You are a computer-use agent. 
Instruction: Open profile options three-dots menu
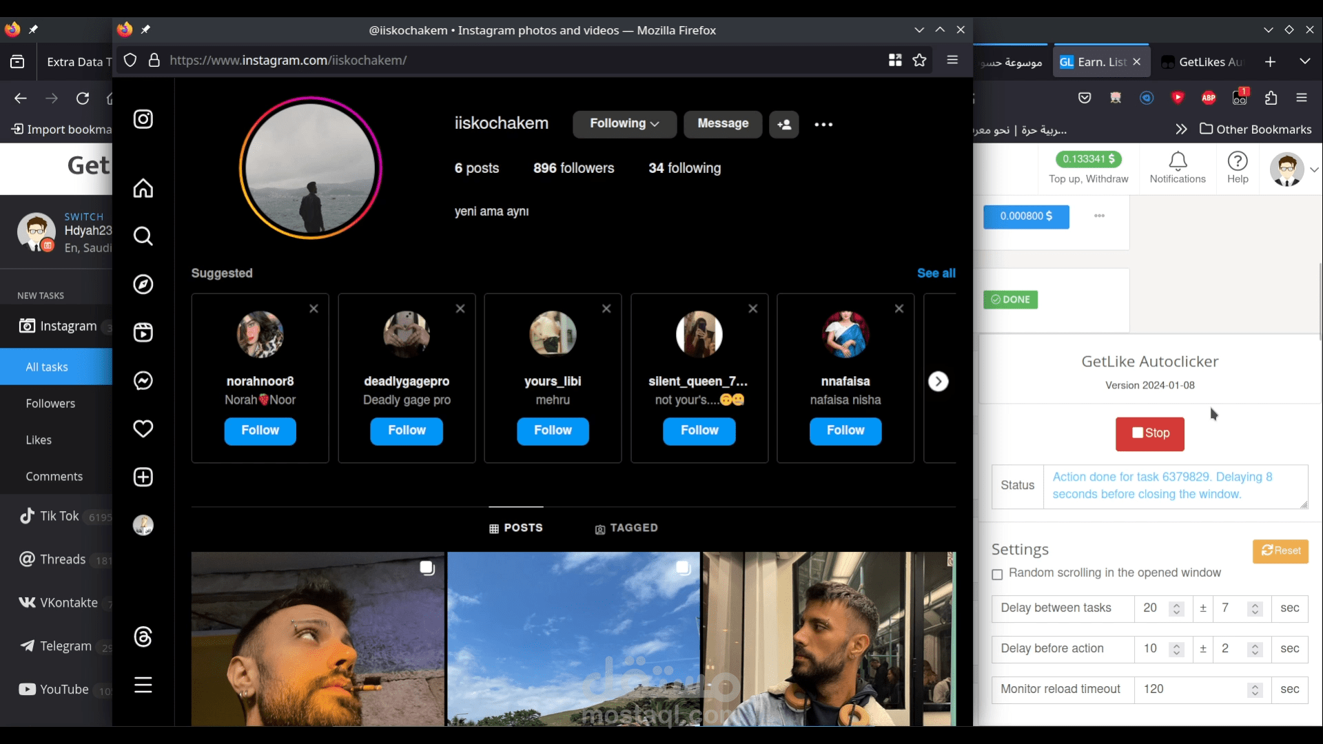[x=823, y=125]
